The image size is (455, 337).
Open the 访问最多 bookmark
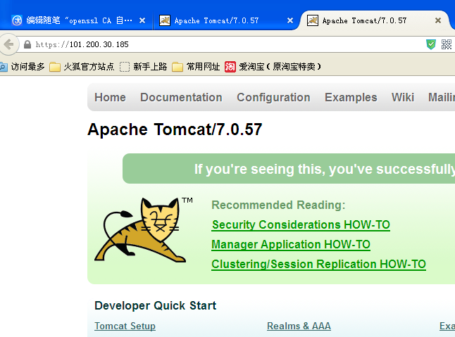tap(23, 67)
